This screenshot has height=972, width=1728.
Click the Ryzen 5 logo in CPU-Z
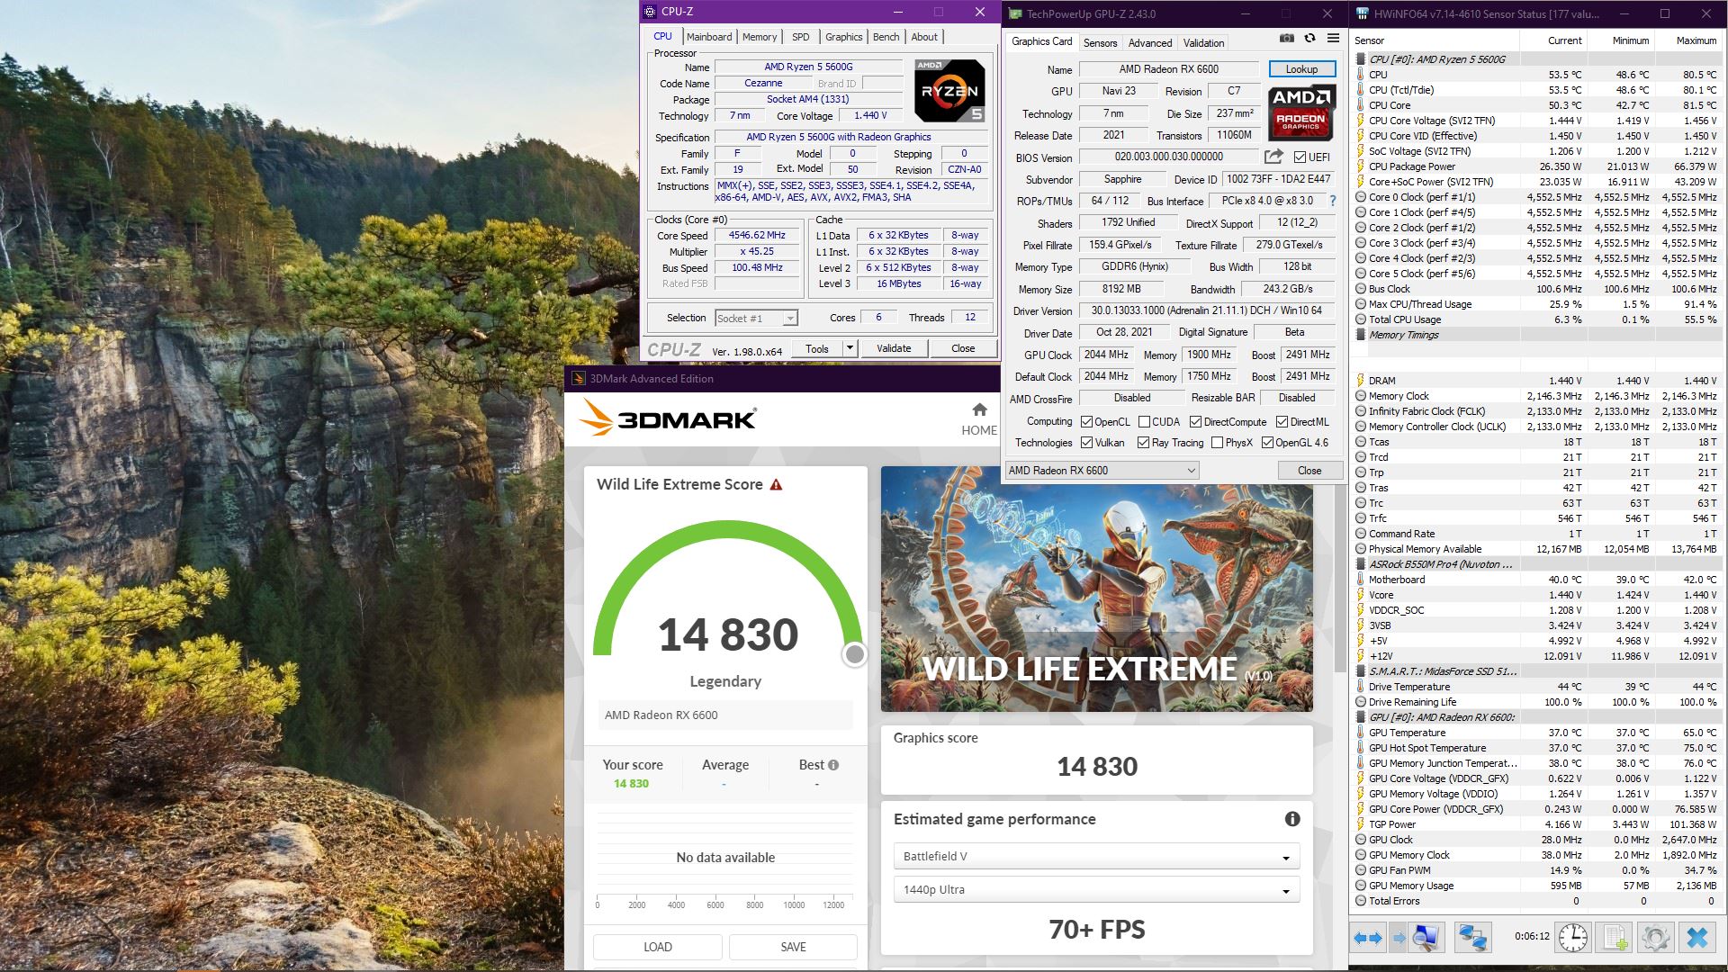click(x=949, y=91)
